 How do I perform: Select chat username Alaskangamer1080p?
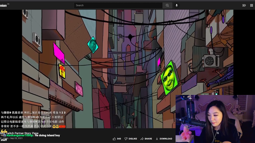tap(20, 135)
